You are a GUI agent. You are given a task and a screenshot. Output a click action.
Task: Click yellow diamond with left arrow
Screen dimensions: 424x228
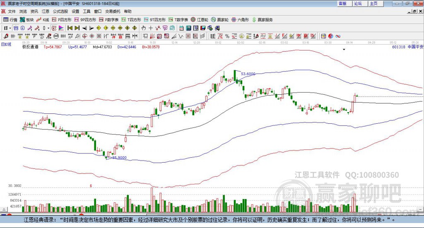[99, 28]
